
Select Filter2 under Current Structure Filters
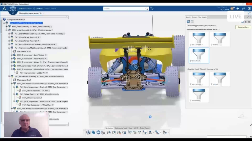[x=220, y=39]
